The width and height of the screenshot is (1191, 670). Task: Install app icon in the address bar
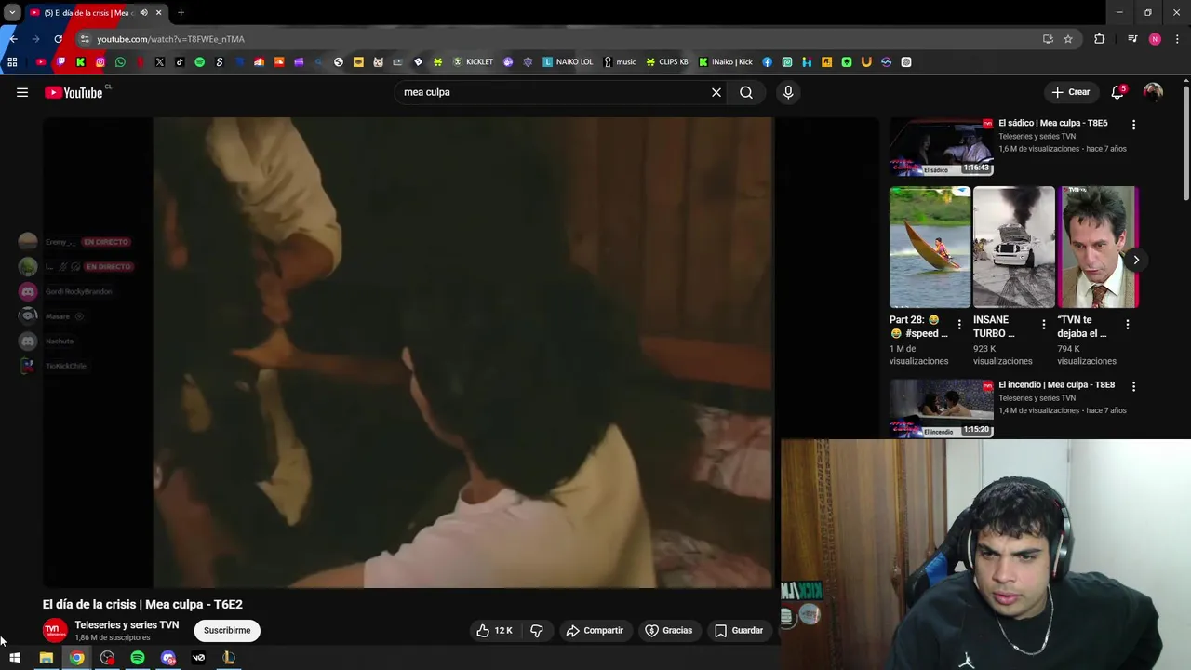click(1048, 39)
